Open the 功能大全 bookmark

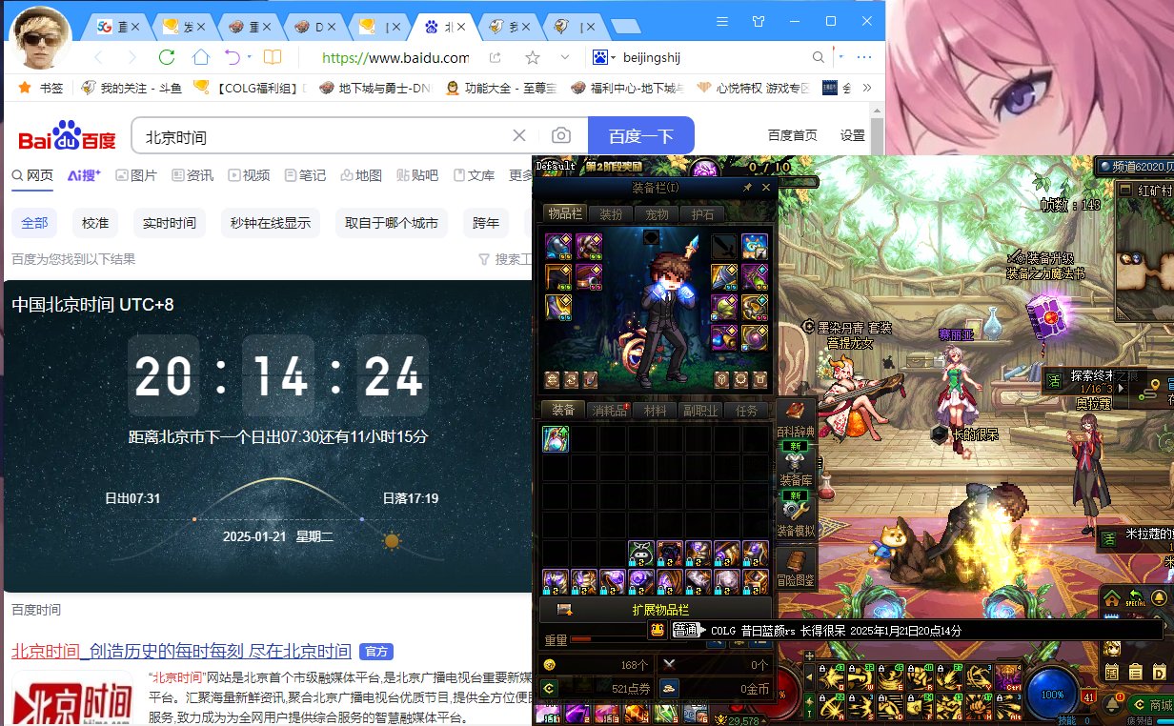pyautogui.click(x=501, y=88)
